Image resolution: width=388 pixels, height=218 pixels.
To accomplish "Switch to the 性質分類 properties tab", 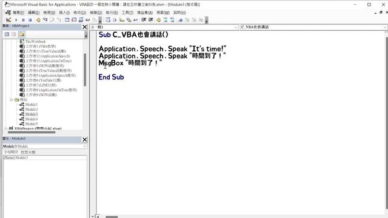I will tap(28, 152).
